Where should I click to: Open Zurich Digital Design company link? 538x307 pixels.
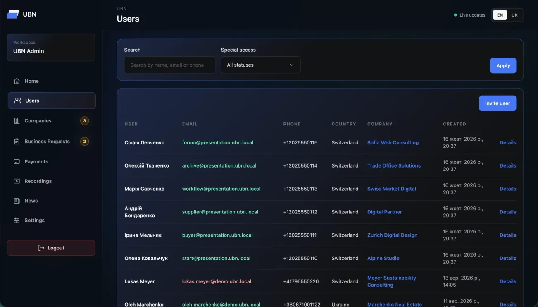392,235
